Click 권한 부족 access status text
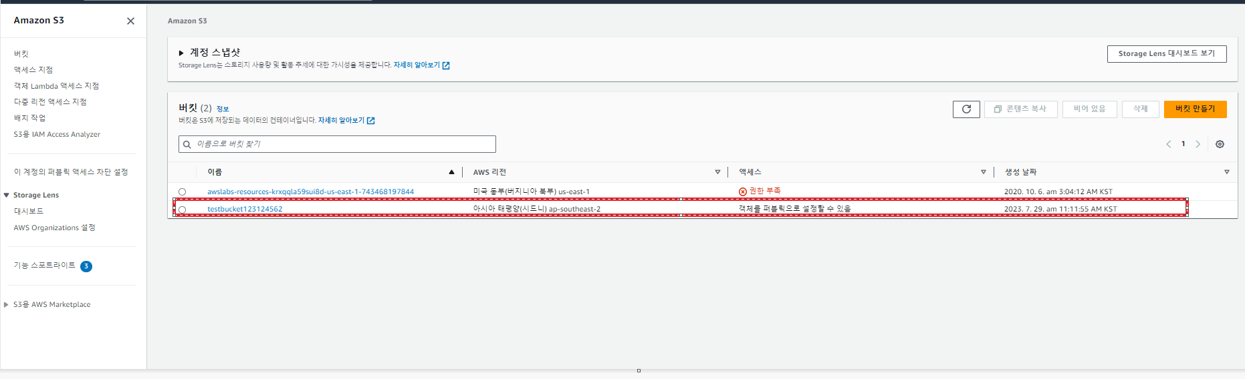This screenshot has width=1245, height=379. (x=765, y=192)
